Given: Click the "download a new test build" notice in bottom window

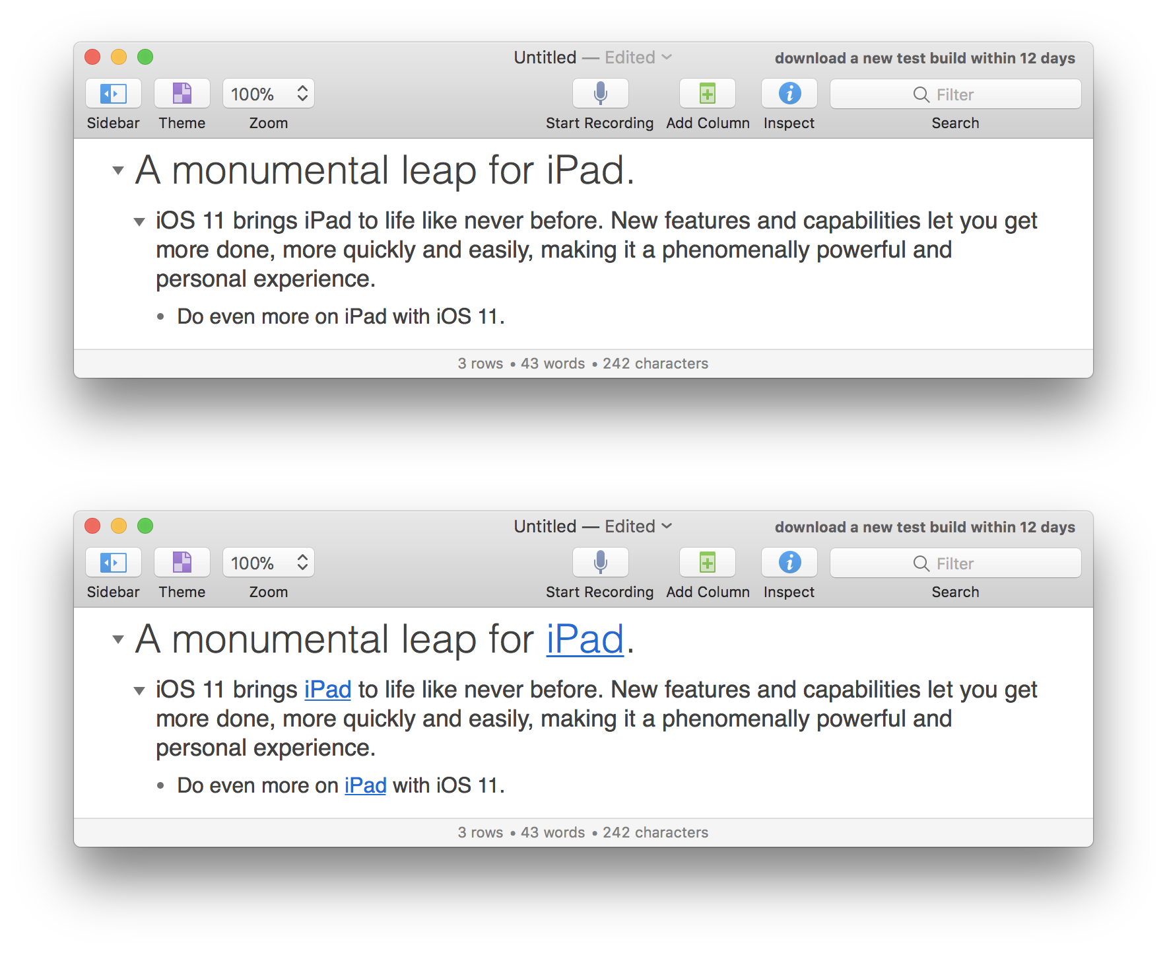Looking at the screenshot, I should [925, 527].
